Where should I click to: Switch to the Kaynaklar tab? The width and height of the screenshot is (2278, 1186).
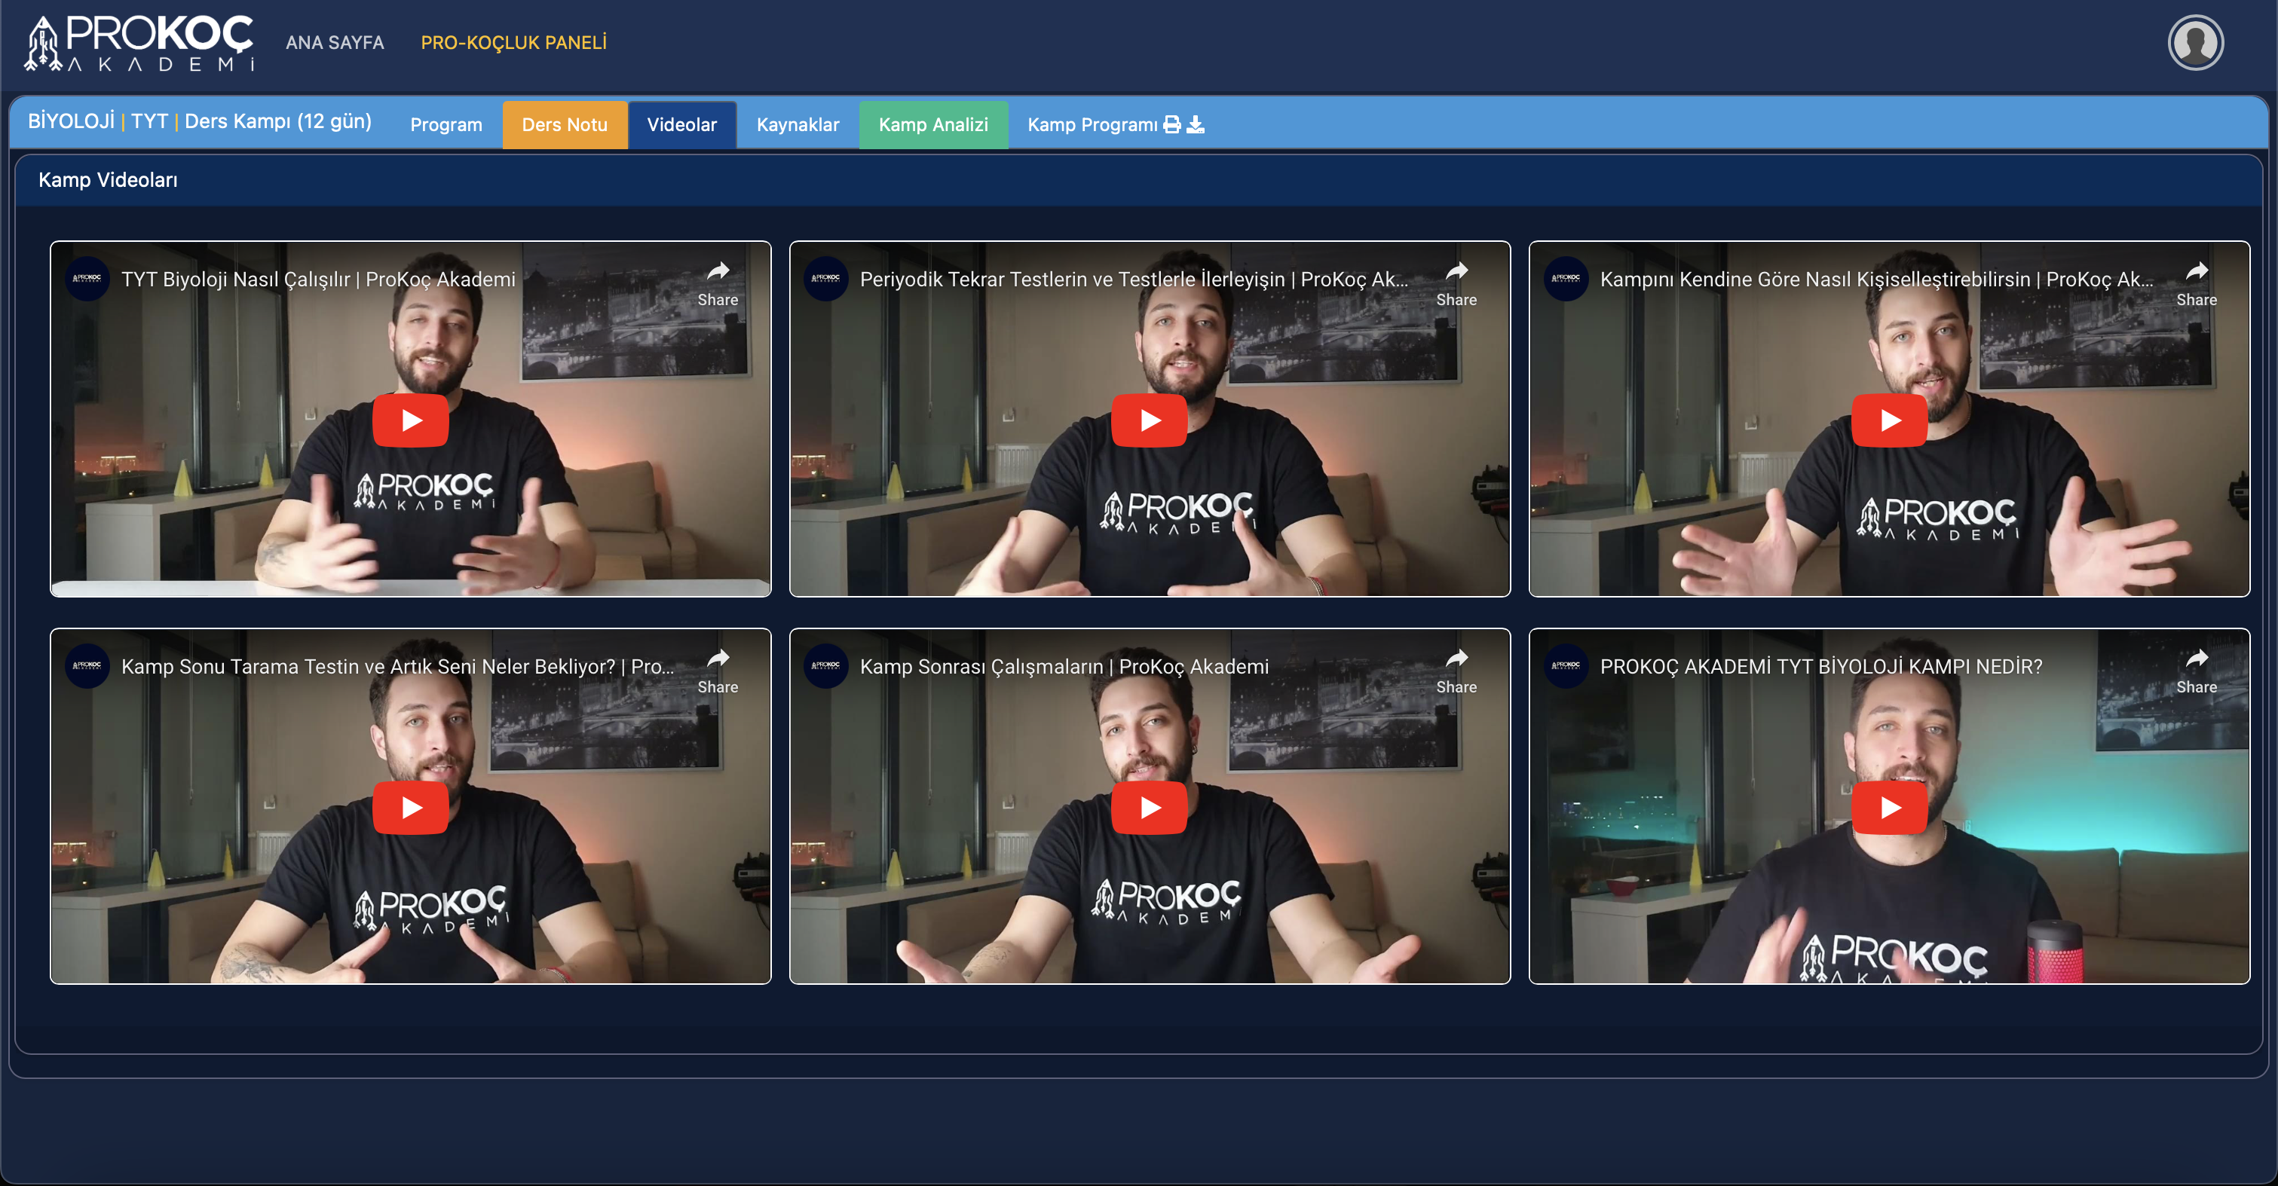797,124
